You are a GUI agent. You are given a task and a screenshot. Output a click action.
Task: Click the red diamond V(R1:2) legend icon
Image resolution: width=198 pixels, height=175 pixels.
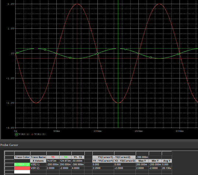[x=32, y=134]
